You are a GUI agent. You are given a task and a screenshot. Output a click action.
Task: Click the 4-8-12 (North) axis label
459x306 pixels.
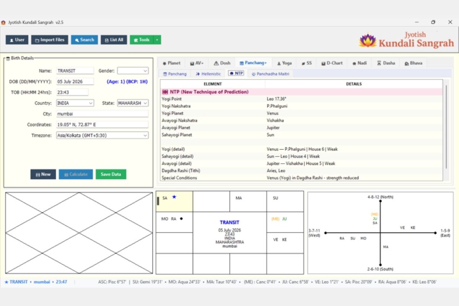click(x=380, y=197)
